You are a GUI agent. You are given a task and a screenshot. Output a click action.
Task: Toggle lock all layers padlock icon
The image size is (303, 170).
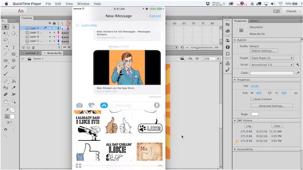pos(54,23)
